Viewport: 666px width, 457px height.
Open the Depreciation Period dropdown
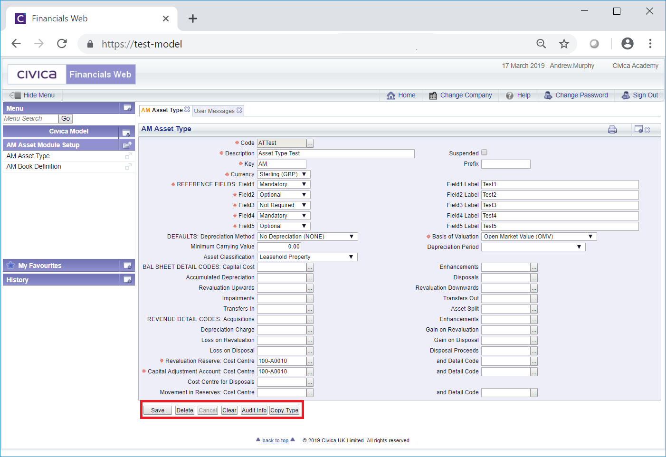click(x=533, y=247)
